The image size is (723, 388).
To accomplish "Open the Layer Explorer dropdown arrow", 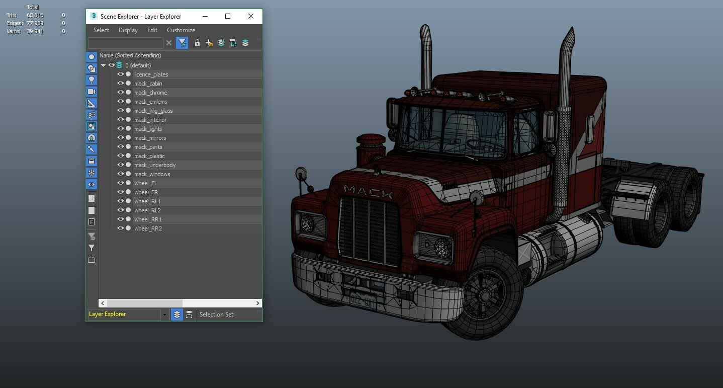I will click(164, 315).
